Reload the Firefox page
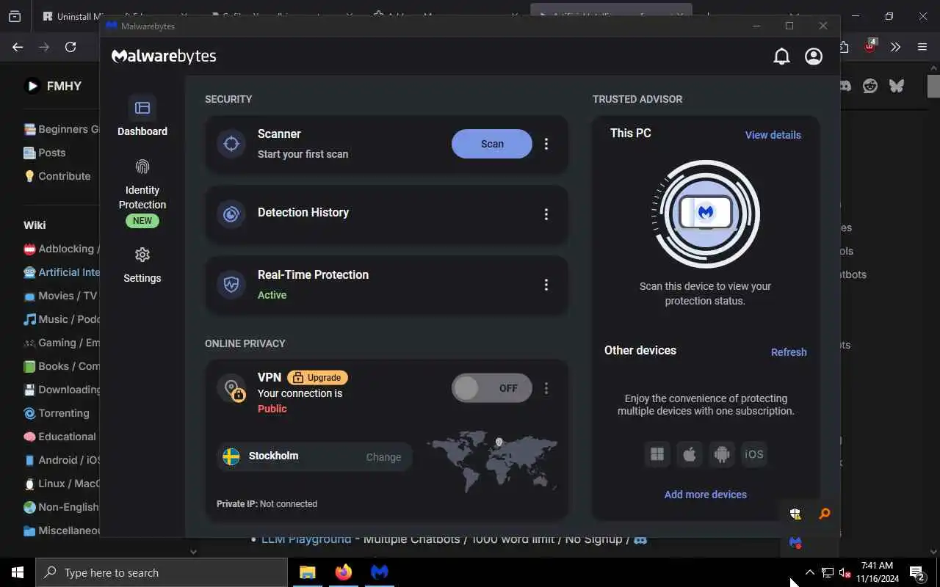Image resolution: width=940 pixels, height=587 pixels. [70, 47]
